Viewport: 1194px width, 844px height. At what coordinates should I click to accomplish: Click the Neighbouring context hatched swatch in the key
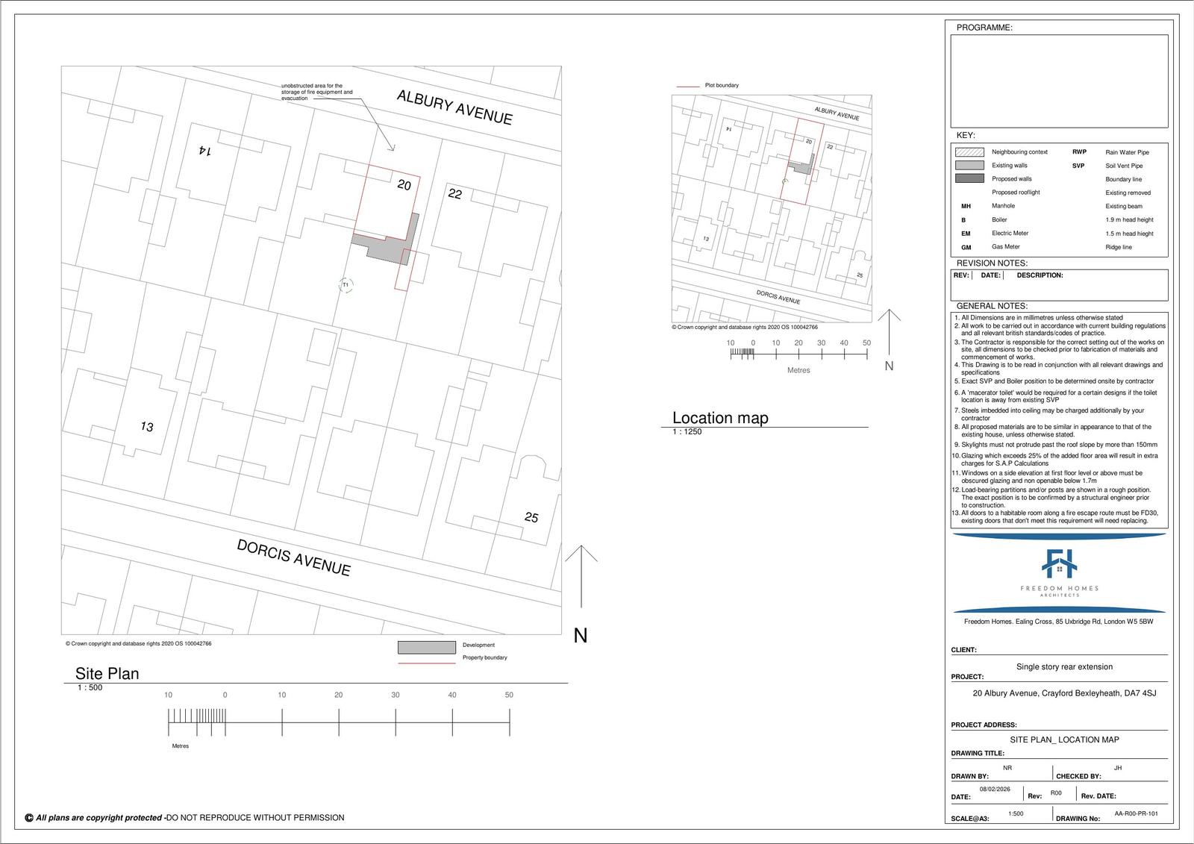click(x=969, y=152)
